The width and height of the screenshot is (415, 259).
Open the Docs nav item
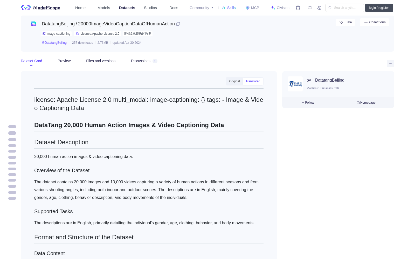point(174,8)
